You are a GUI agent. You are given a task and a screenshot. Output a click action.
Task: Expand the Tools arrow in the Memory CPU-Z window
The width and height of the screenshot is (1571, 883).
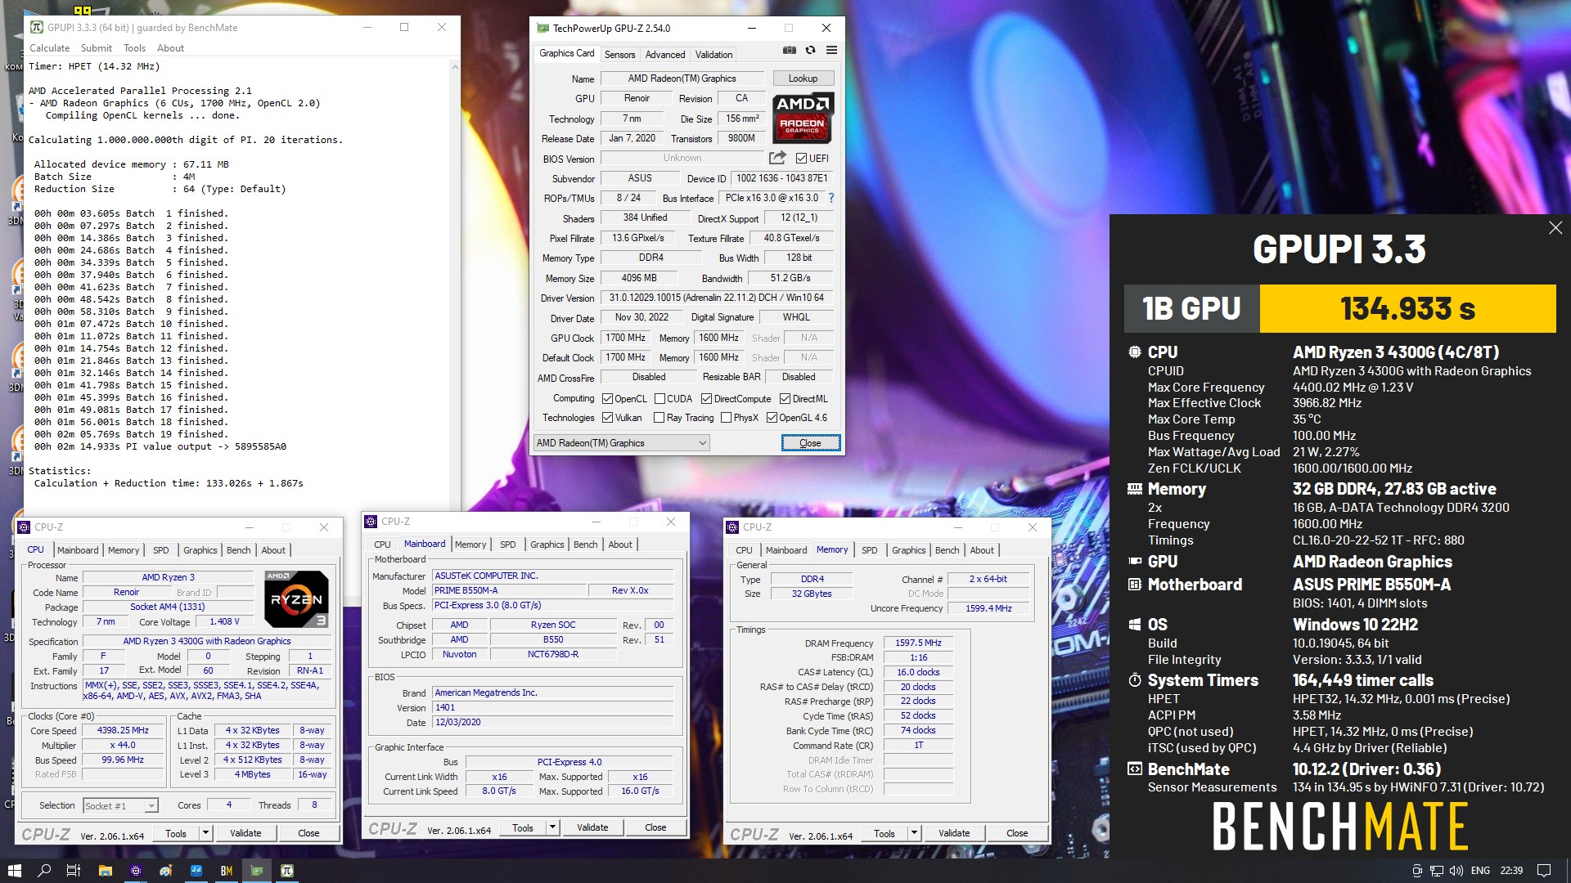(914, 833)
